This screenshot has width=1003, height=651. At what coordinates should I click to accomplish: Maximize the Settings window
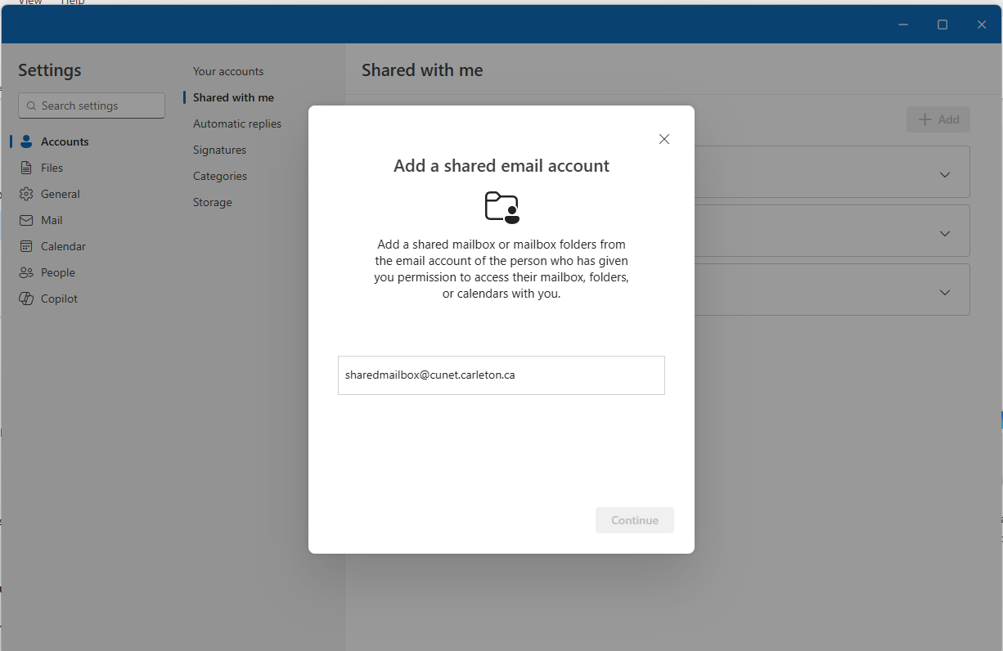(x=942, y=25)
